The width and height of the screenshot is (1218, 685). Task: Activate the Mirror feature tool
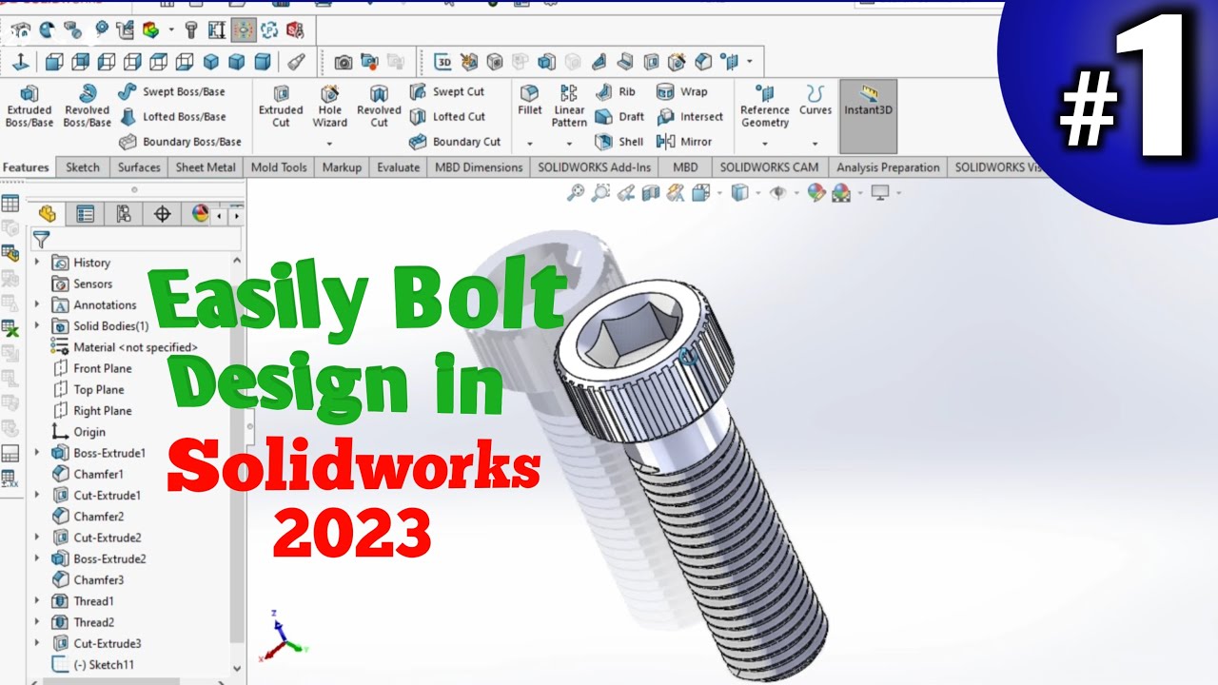(684, 142)
